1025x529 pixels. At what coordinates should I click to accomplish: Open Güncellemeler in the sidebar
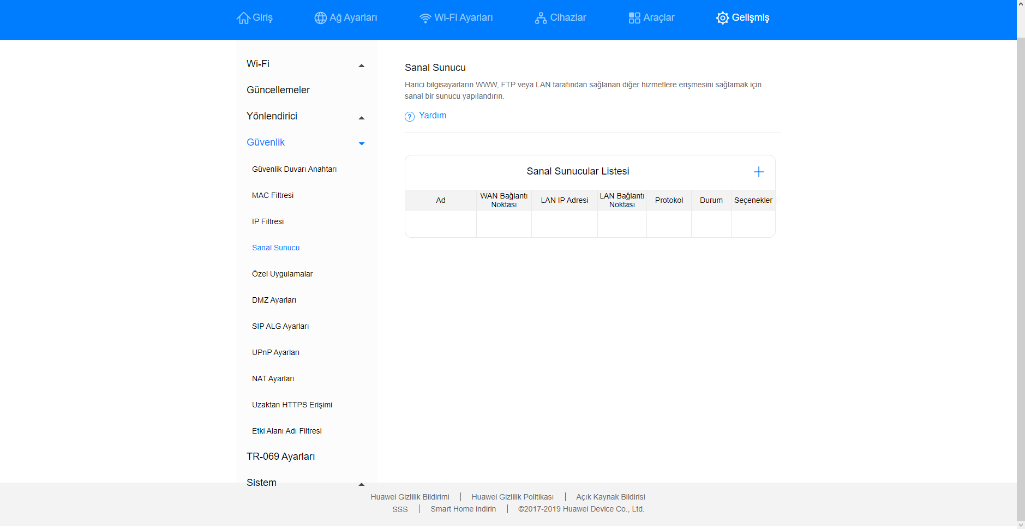pyautogui.click(x=278, y=90)
